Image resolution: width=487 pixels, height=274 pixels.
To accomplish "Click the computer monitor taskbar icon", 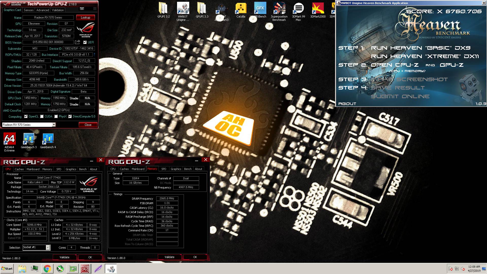I will tap(34, 269).
